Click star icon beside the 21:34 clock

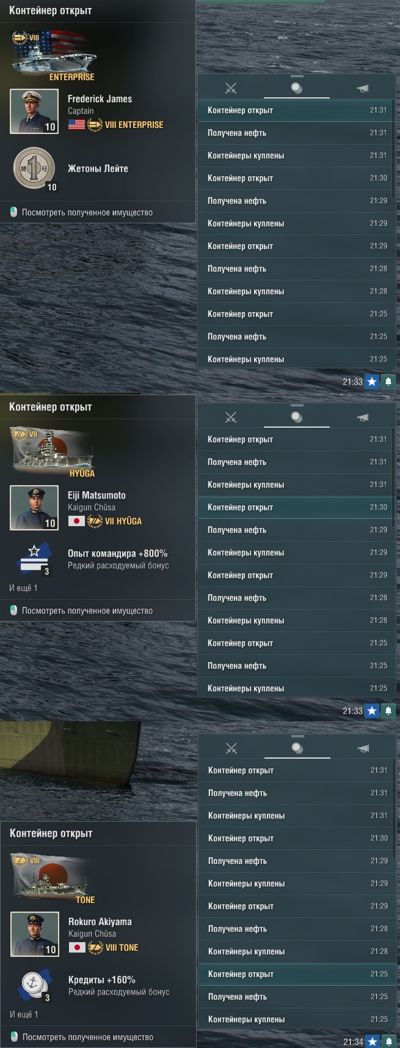coord(372,1041)
